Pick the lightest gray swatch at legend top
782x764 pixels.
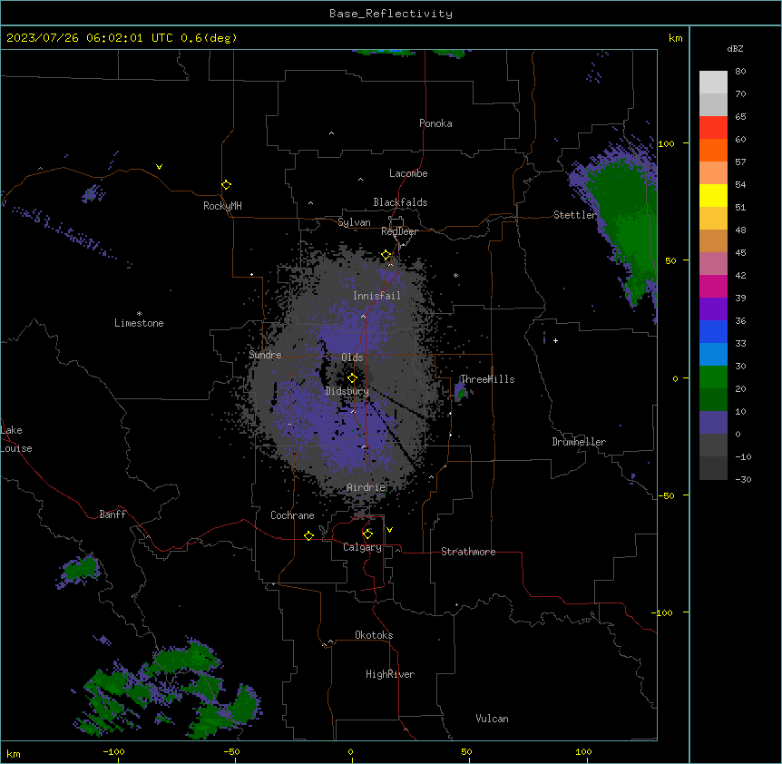713,82
